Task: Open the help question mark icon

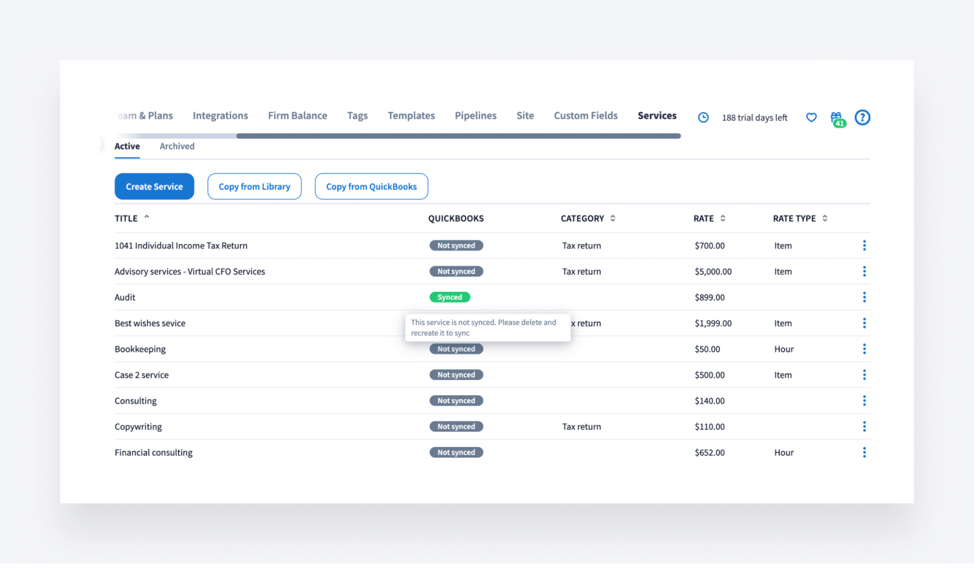Action: pos(863,118)
